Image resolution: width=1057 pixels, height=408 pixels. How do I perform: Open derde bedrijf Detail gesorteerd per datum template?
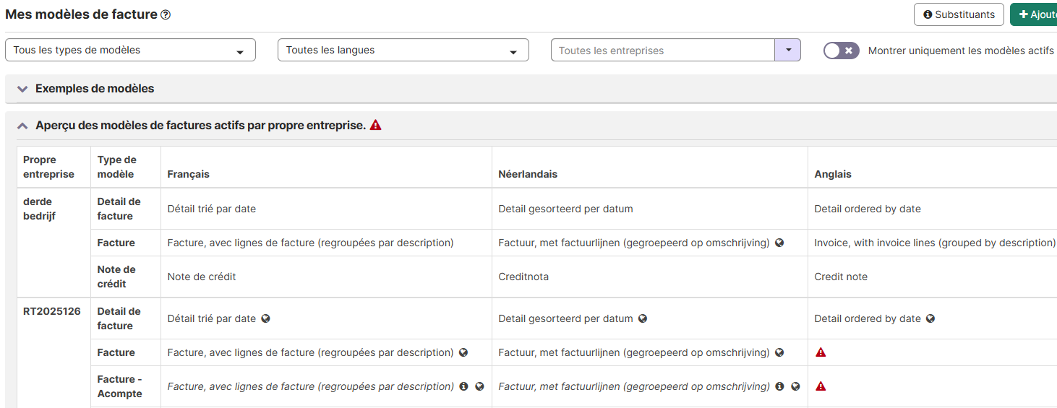click(x=565, y=209)
